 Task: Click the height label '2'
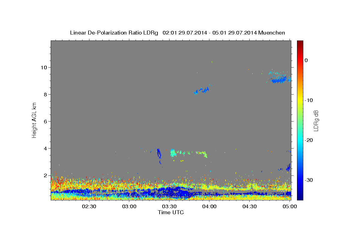point(46,175)
